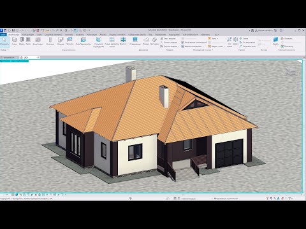
Task: Switch to the Системы ribbon tab
Action: [x=69, y=34]
